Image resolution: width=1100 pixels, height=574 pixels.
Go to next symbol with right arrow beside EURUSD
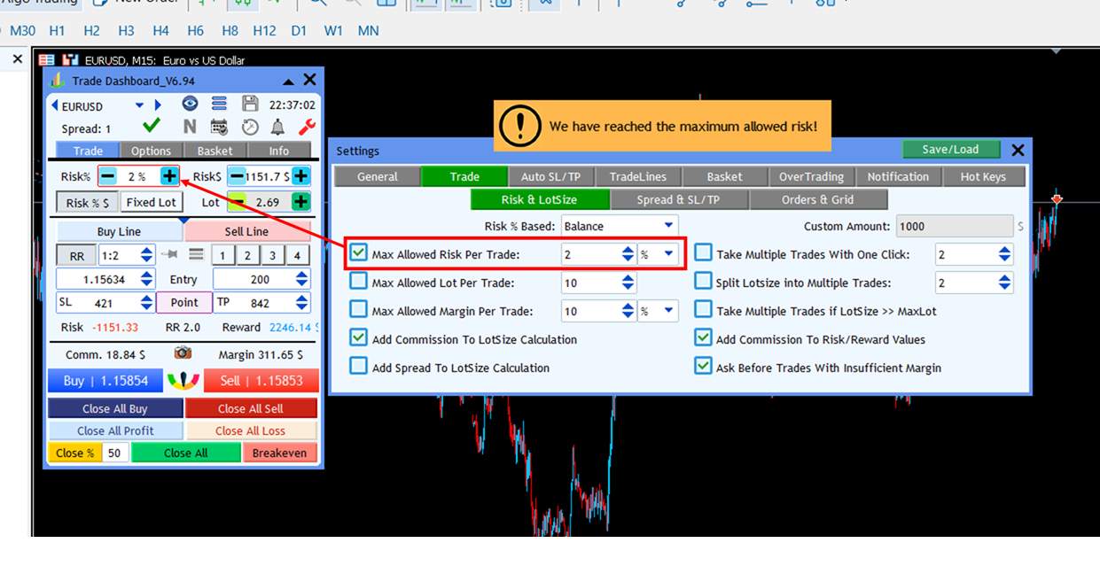(x=159, y=105)
